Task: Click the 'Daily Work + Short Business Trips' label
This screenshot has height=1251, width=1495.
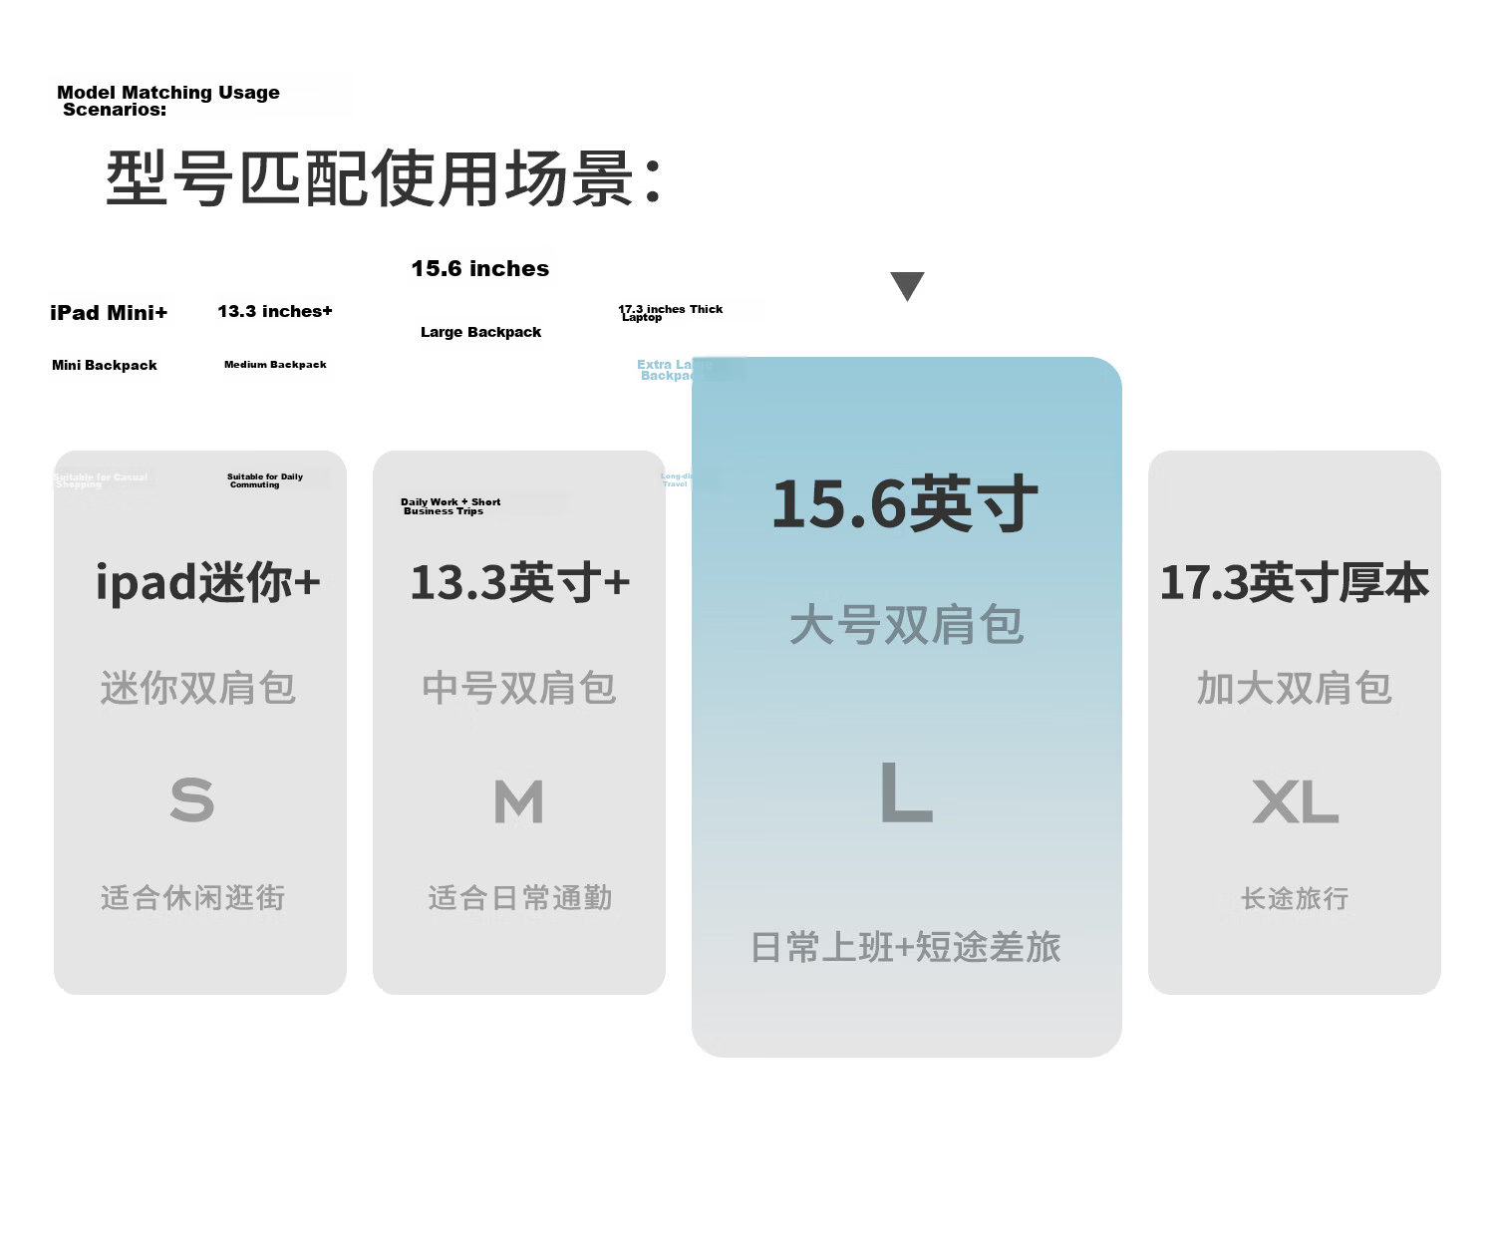Action: pyautogui.click(x=450, y=506)
